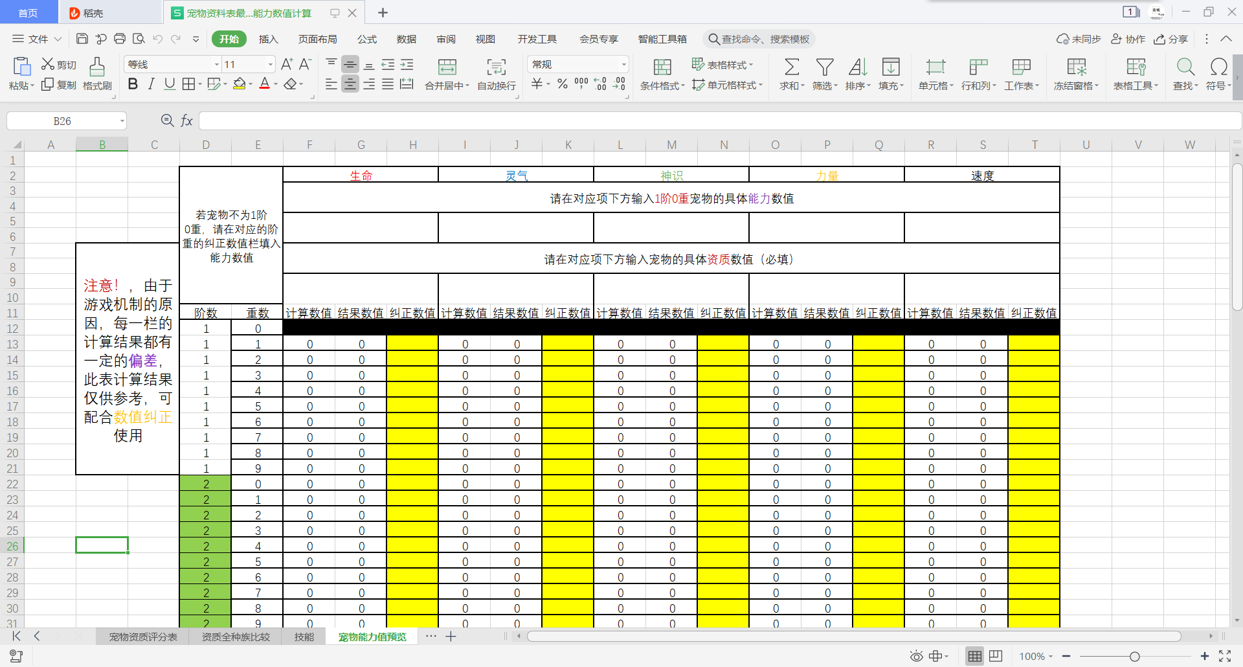Click the Paste clipboard icon
Image resolution: width=1243 pixels, height=667 pixels.
tap(21, 66)
